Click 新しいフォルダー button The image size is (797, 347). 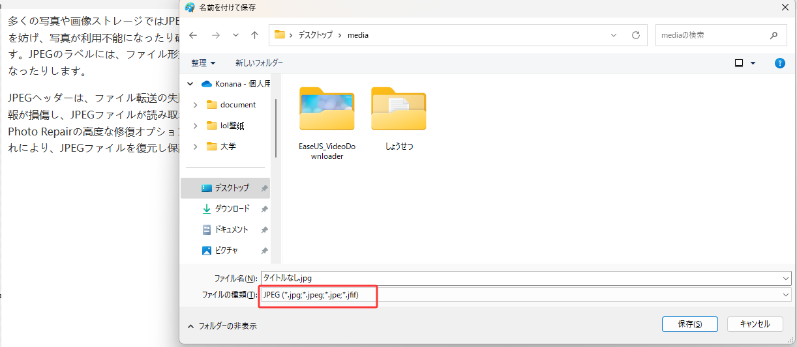click(259, 63)
